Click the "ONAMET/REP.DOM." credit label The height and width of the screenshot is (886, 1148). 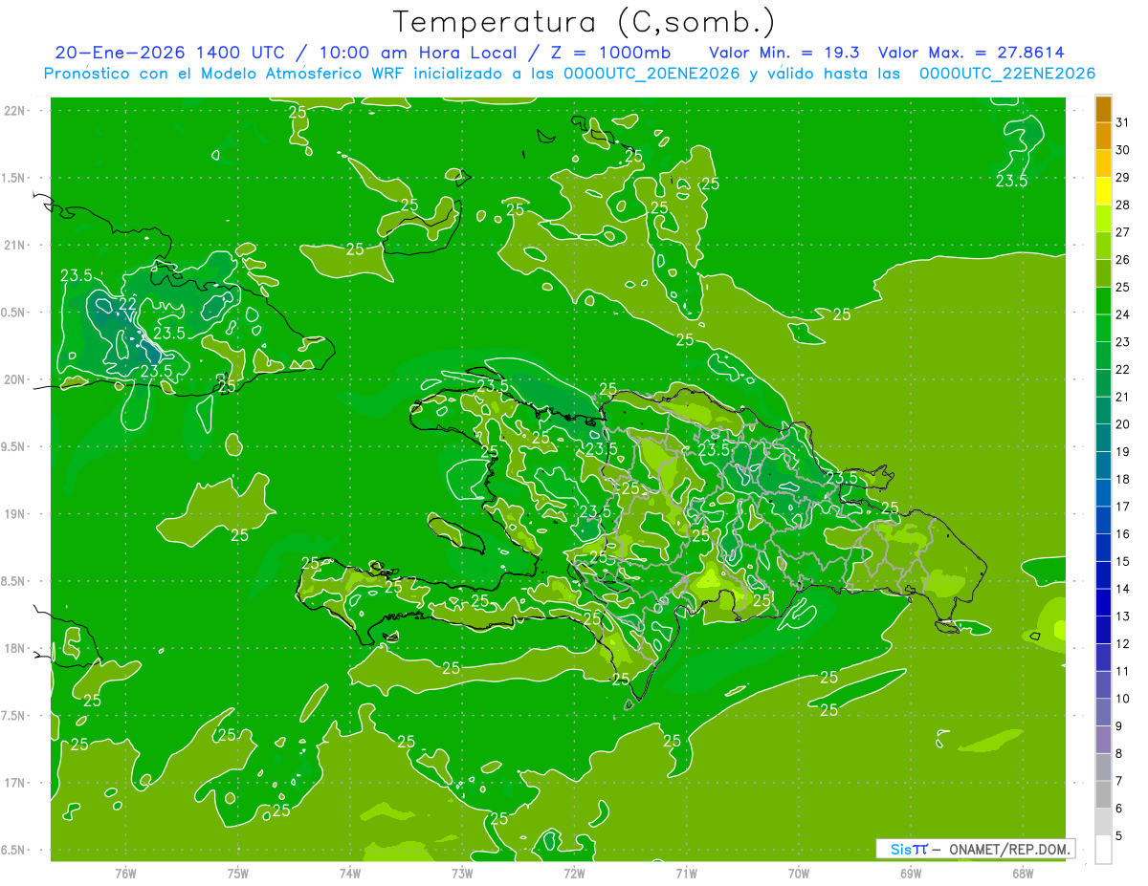click(1009, 849)
